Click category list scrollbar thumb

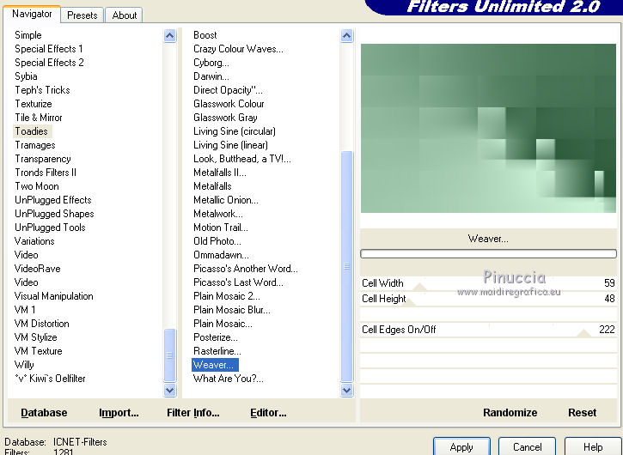pyautogui.click(x=169, y=355)
